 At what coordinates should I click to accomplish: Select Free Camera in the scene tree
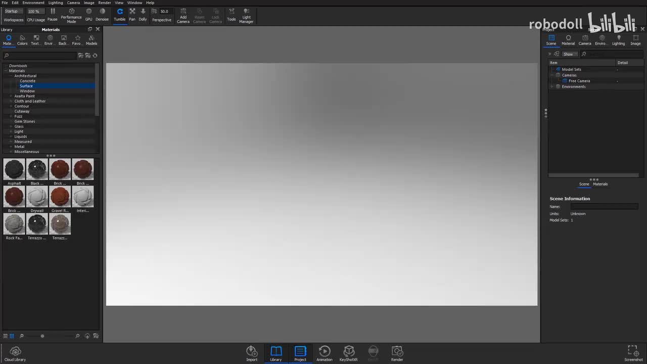579,81
